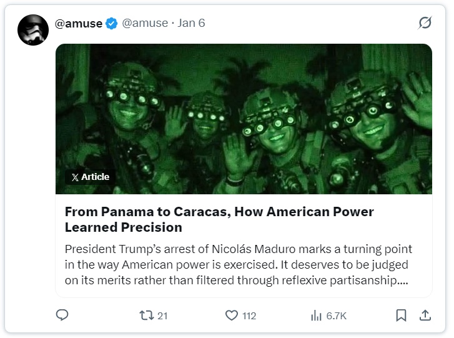Click the bold @amuse display name

78,23
